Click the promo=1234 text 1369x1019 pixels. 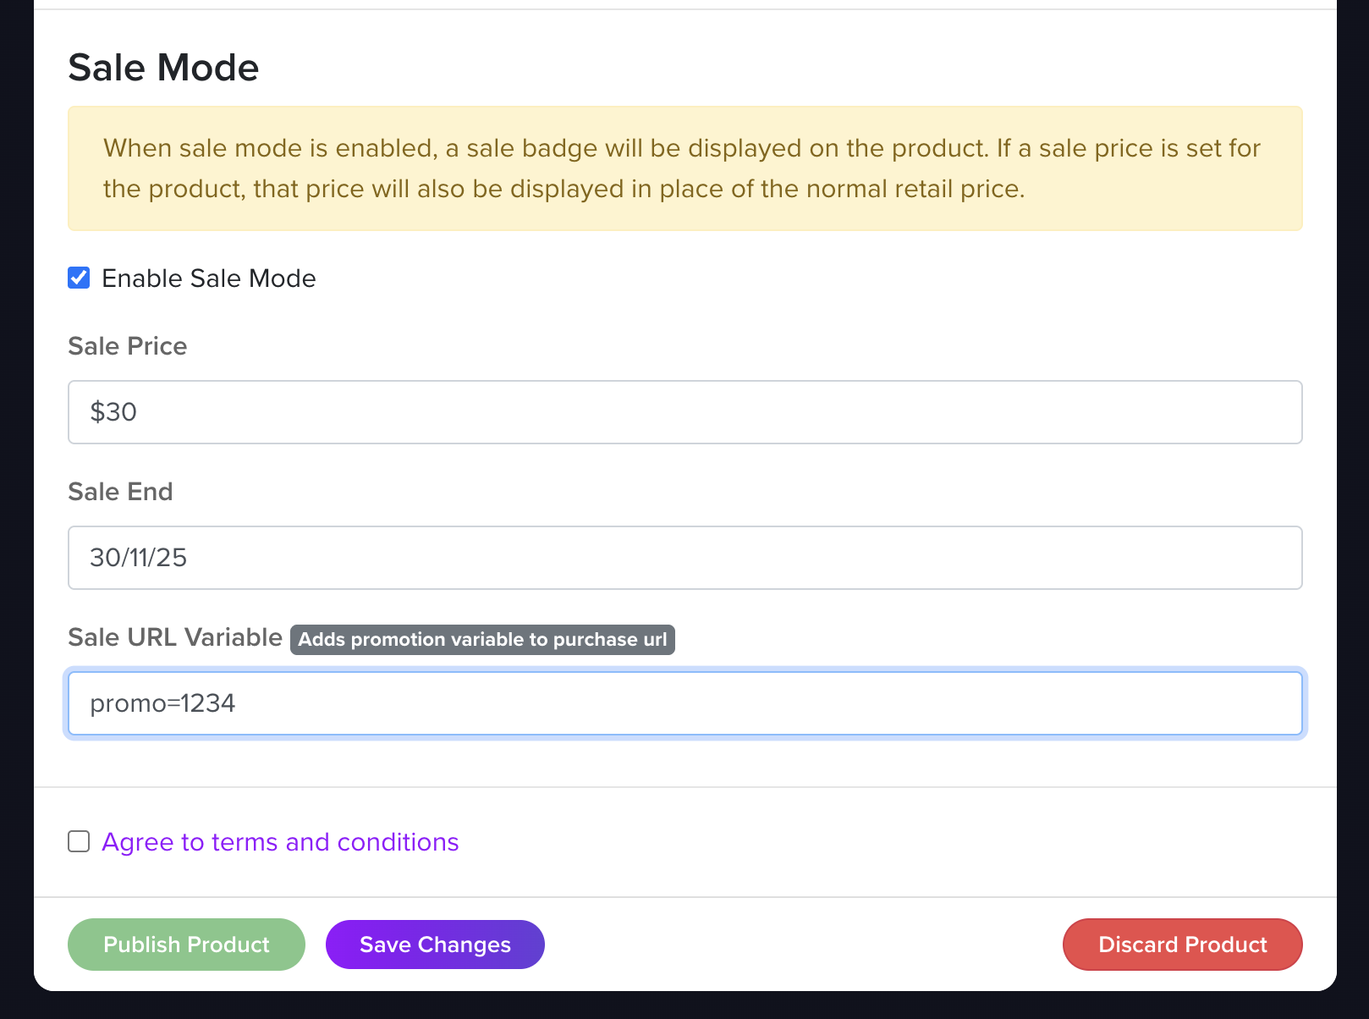162,703
